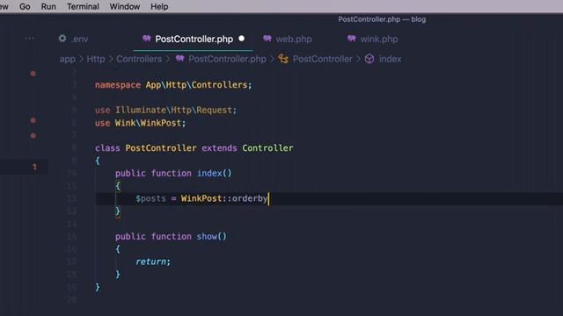563x316 pixels.
Task: Click the gear icon on .env tab
Action: (62, 39)
